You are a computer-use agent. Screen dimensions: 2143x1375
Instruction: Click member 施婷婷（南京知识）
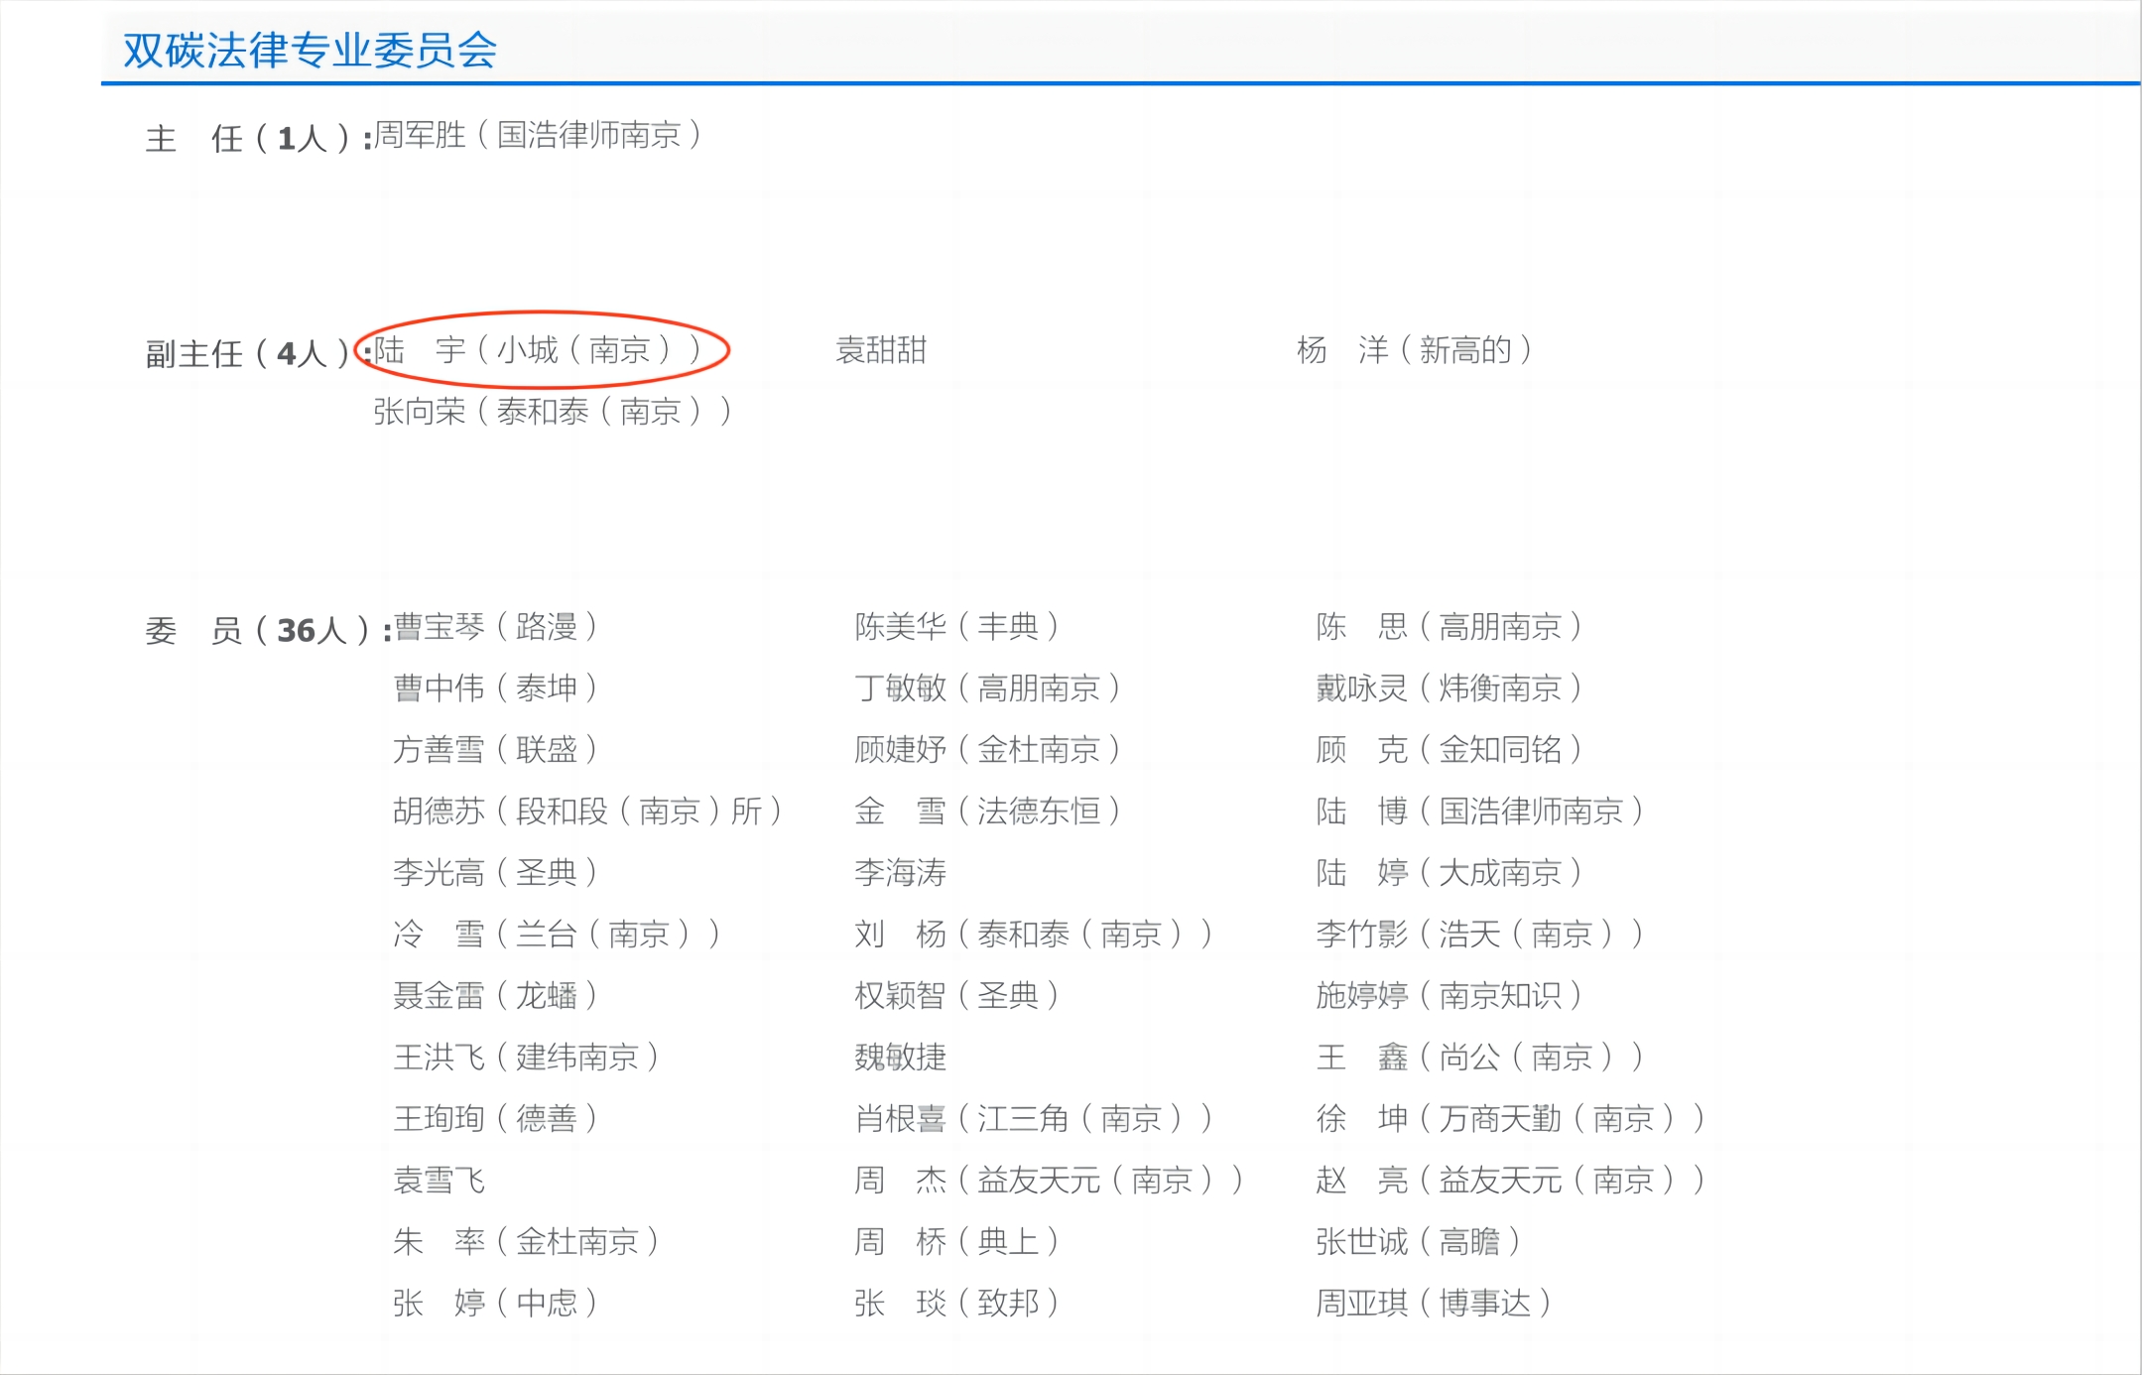(1450, 996)
